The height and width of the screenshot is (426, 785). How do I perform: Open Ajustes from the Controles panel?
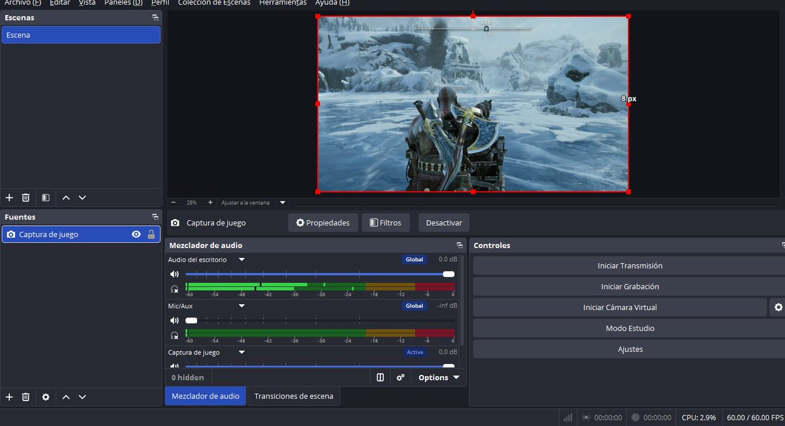pyautogui.click(x=630, y=349)
